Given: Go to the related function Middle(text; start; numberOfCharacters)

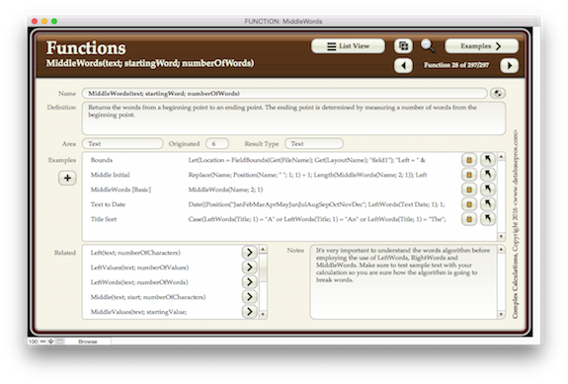Looking at the screenshot, I should pyautogui.click(x=250, y=297).
